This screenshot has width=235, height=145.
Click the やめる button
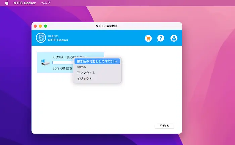(164, 126)
